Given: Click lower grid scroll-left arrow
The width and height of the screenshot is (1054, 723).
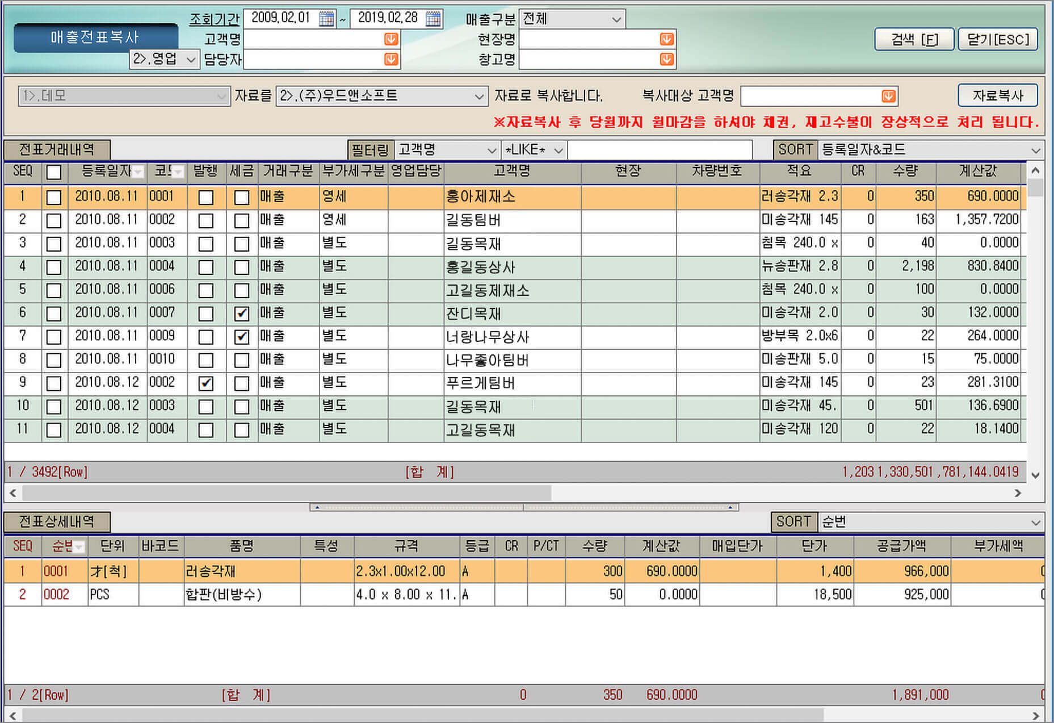Looking at the screenshot, I should click(x=13, y=716).
